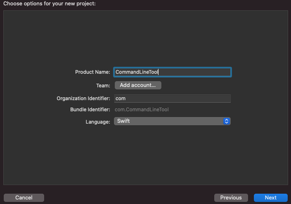Go back with the Previous button
Viewport: 291px width, 204px height.
point(231,198)
